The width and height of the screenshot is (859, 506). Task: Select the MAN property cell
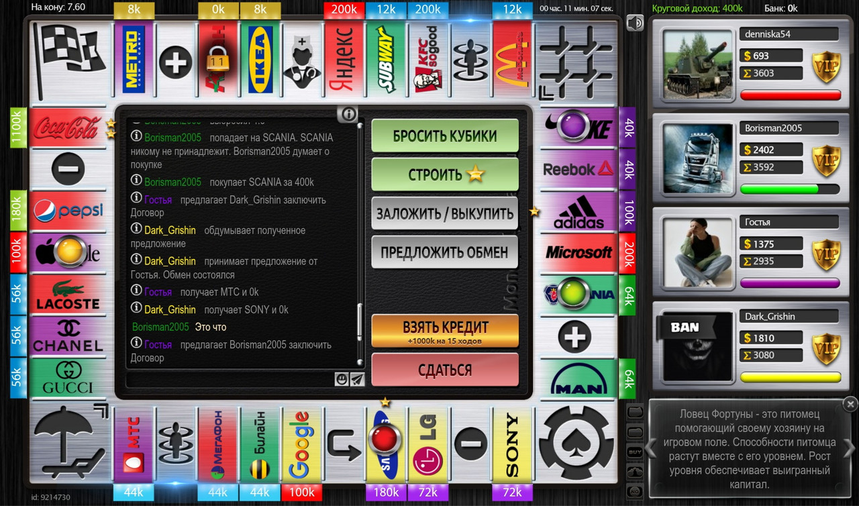pyautogui.click(x=578, y=378)
